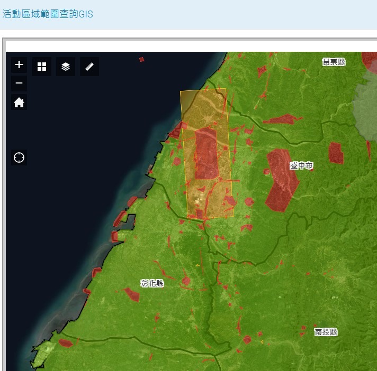Select the large red zone beside 臺中市 label
Image resolution: width=377 pixels, height=371 pixels.
tap(282, 180)
